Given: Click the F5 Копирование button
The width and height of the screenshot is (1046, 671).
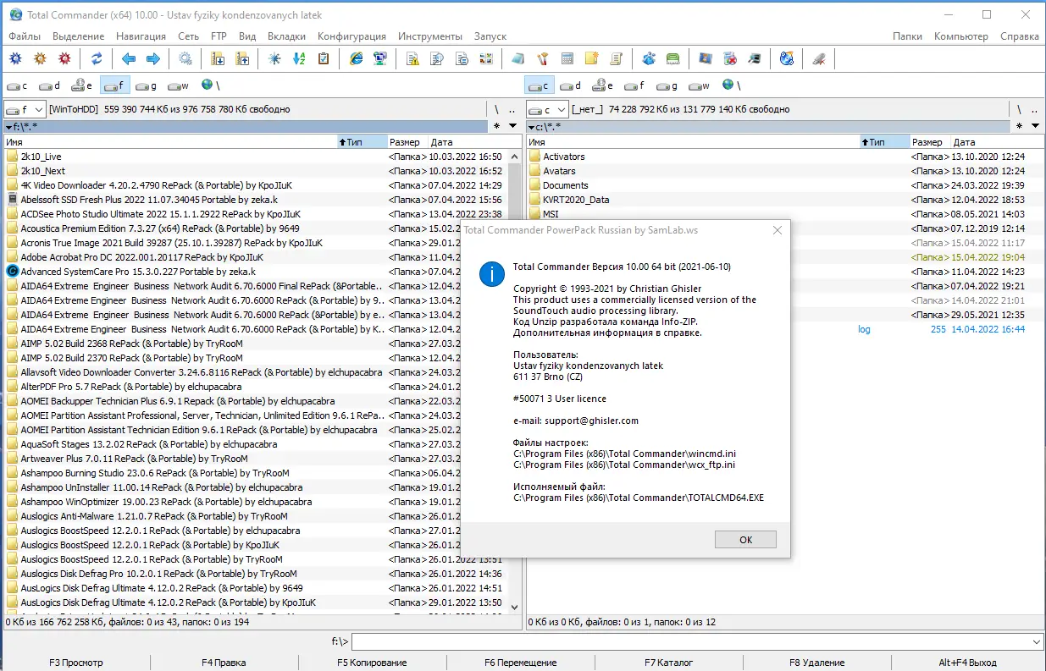Looking at the screenshot, I should click(372, 663).
